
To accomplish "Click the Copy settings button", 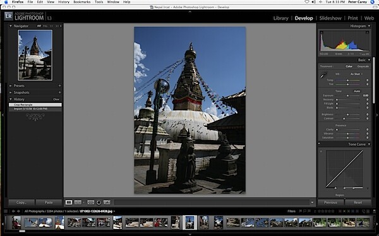I will [21, 203].
